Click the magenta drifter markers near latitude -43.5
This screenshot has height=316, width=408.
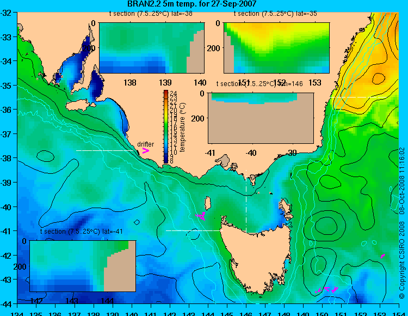tap(327, 290)
